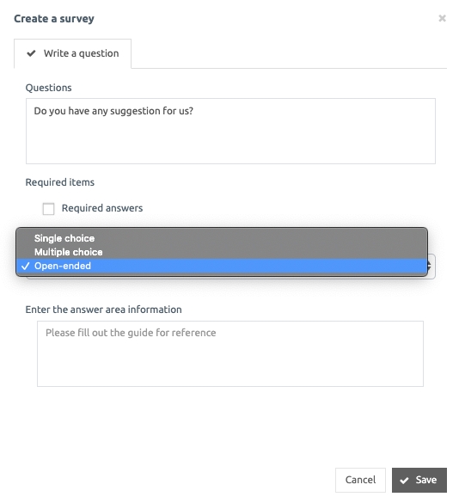Click the Required items heading
The width and height of the screenshot is (459, 503).
[60, 182]
